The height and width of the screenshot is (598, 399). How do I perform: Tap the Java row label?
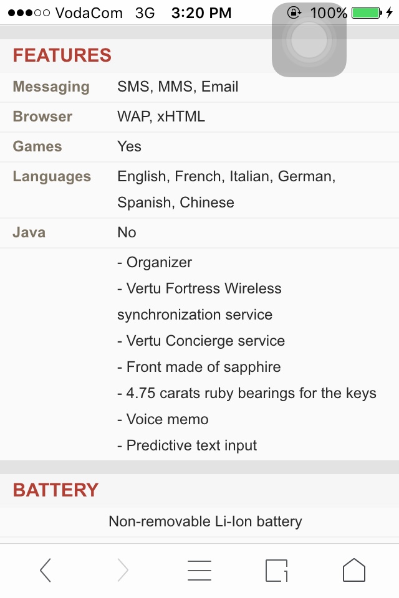point(29,232)
